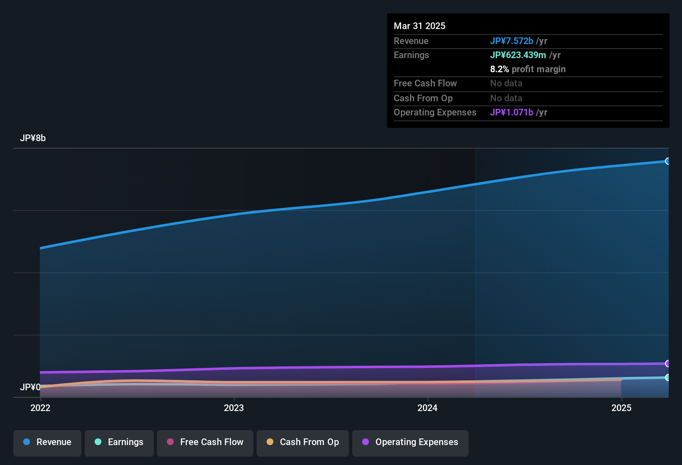Click the 8.2% profit margin text
Image resolution: width=682 pixels, height=465 pixels.
coord(528,69)
